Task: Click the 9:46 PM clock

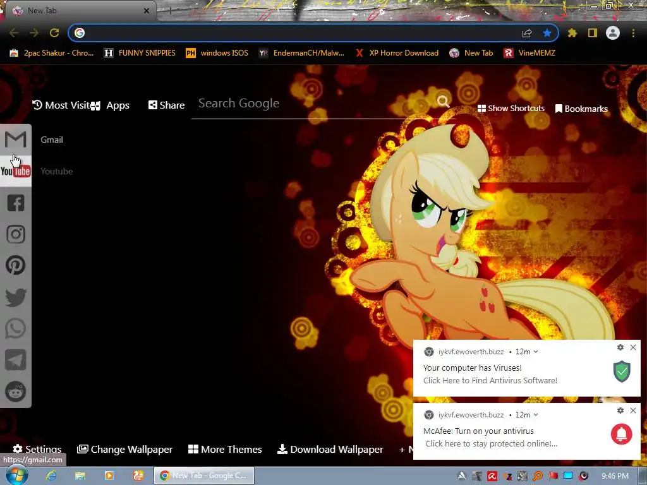Action: pyautogui.click(x=615, y=476)
